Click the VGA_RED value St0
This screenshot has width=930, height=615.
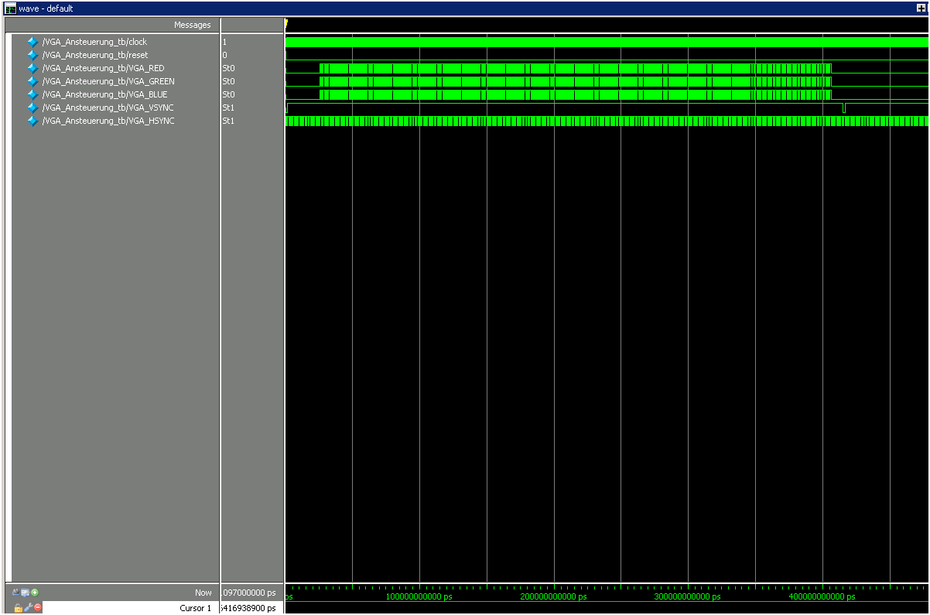pyautogui.click(x=228, y=68)
